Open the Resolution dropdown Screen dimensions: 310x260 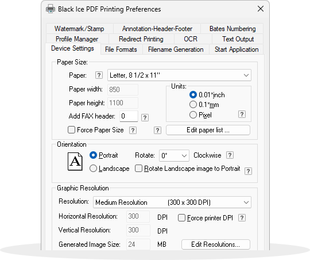172,202
